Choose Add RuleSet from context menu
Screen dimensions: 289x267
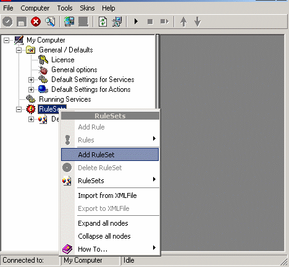click(110, 155)
